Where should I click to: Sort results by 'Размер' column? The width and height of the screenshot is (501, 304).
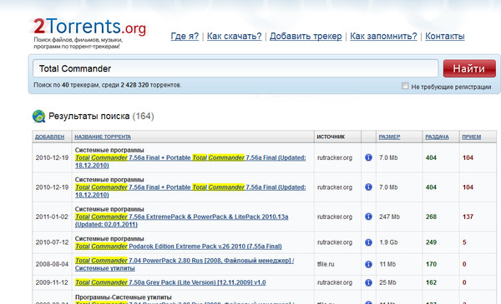click(x=389, y=137)
